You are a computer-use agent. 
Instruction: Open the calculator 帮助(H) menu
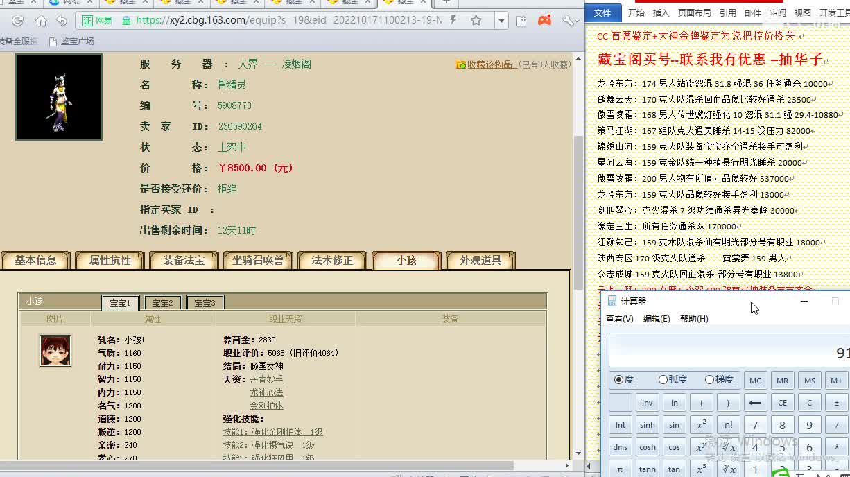[694, 319]
